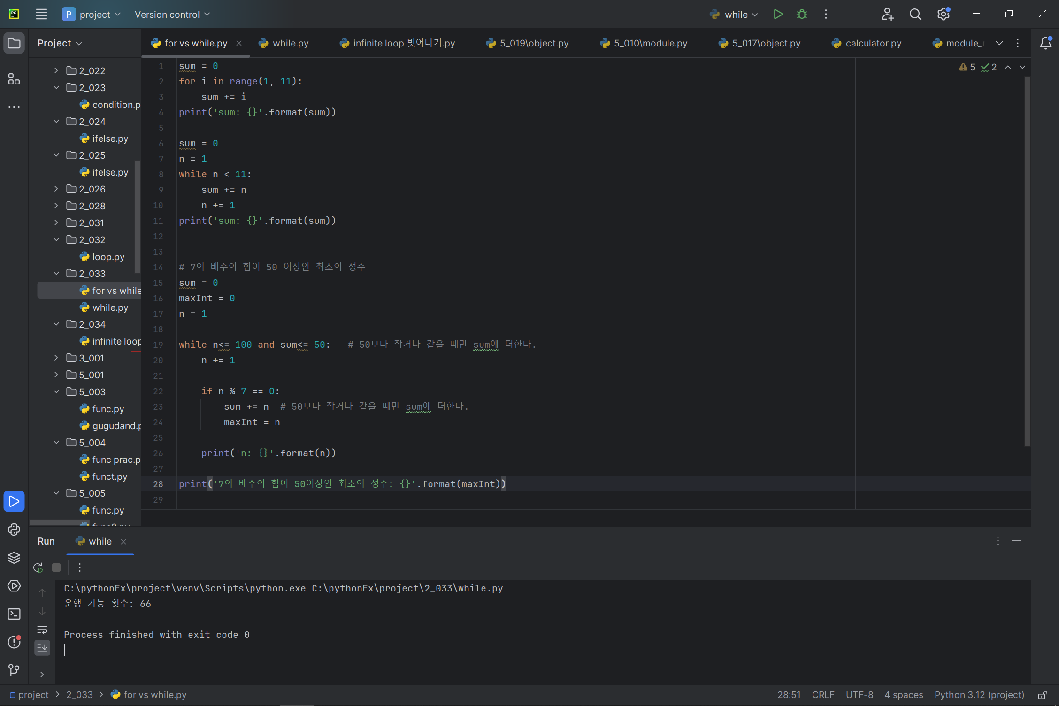
Task: Show hidden editor tabs chevron
Action: (x=999, y=43)
